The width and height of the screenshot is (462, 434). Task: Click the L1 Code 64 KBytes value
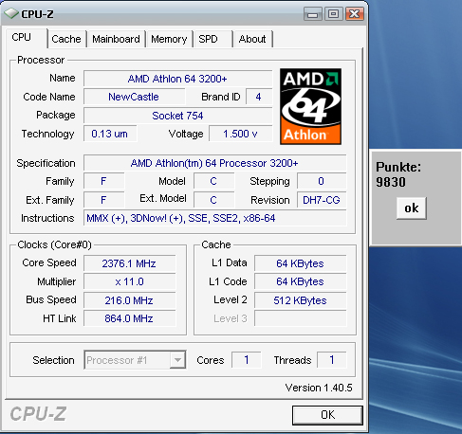pos(300,281)
